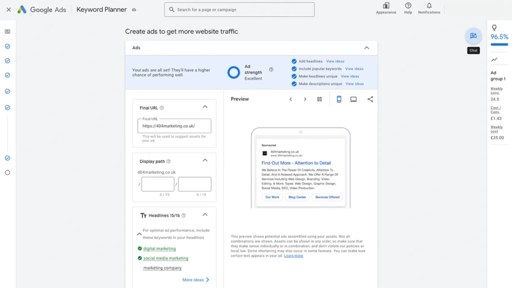Screen dimensions: 512x288
Task: Click the Weekly cost metric label
Action: point(496,129)
